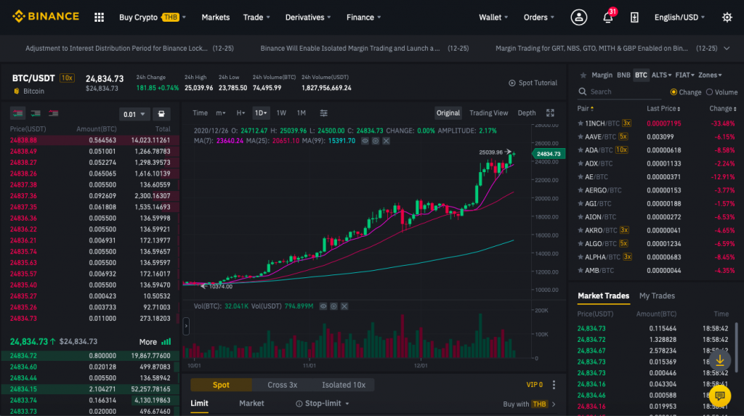Click the order book layout icon beside 0.01
Viewport: 744px width, 416px height.
point(161,114)
